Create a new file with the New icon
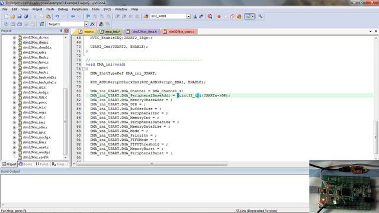The height and width of the screenshot is (213, 379). coord(6,17)
